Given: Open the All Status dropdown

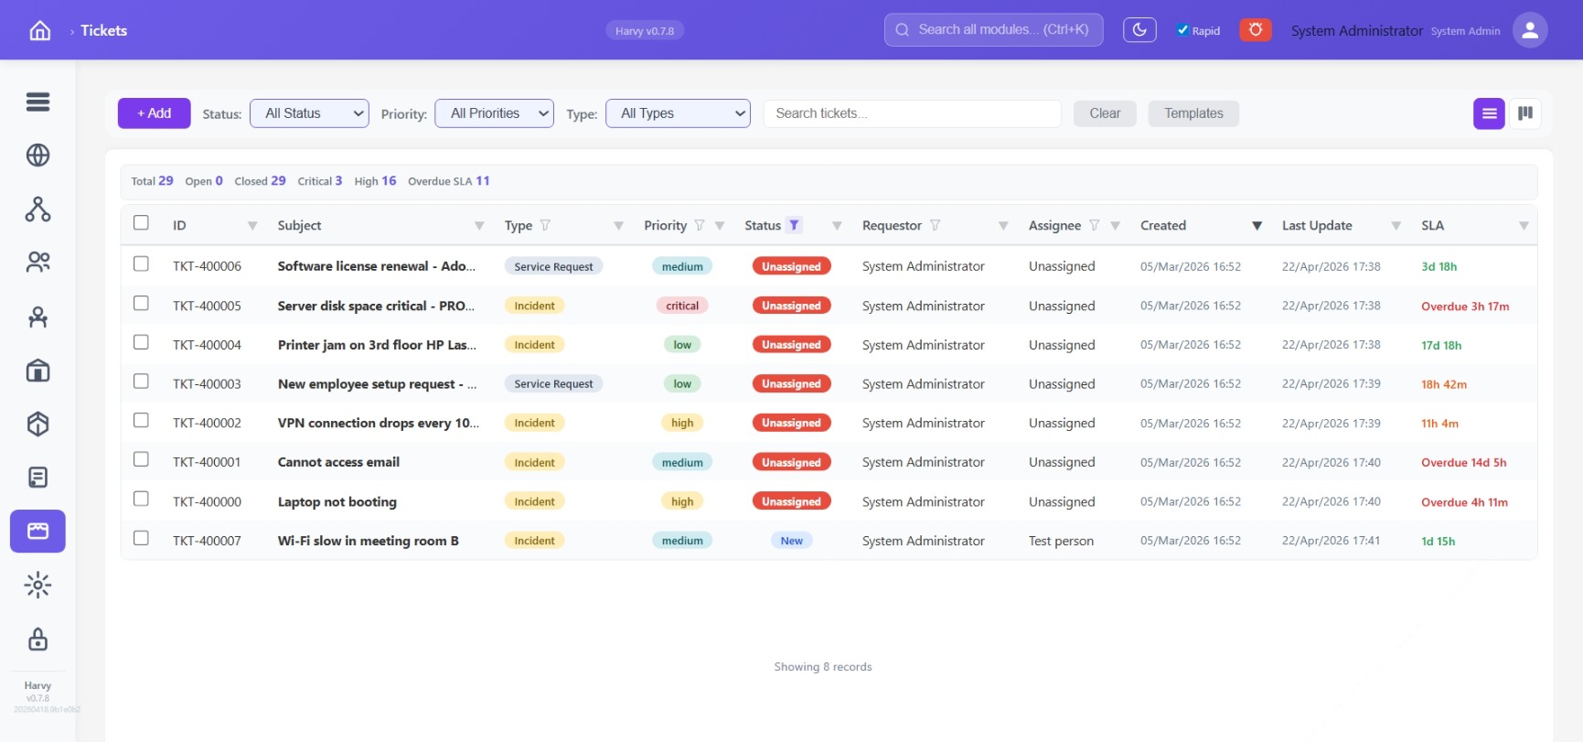Looking at the screenshot, I should click(x=309, y=113).
